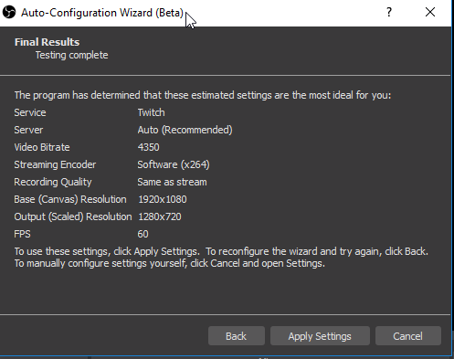Click the 'Base (Canvas) Resolution' label
454x359 pixels.
pos(70,199)
